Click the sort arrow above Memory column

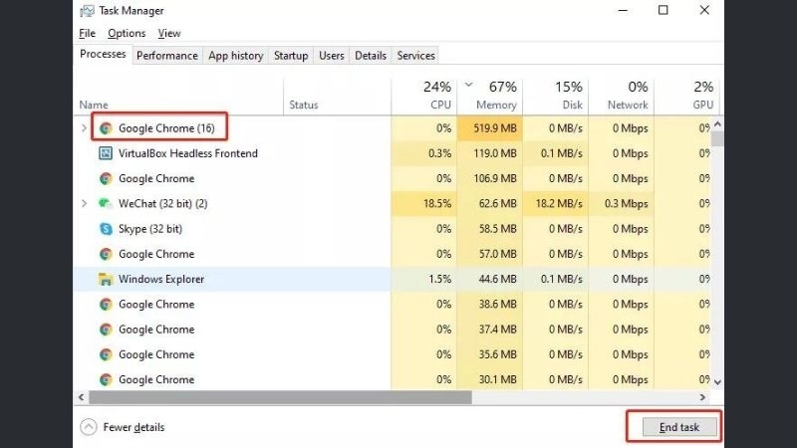click(x=468, y=85)
